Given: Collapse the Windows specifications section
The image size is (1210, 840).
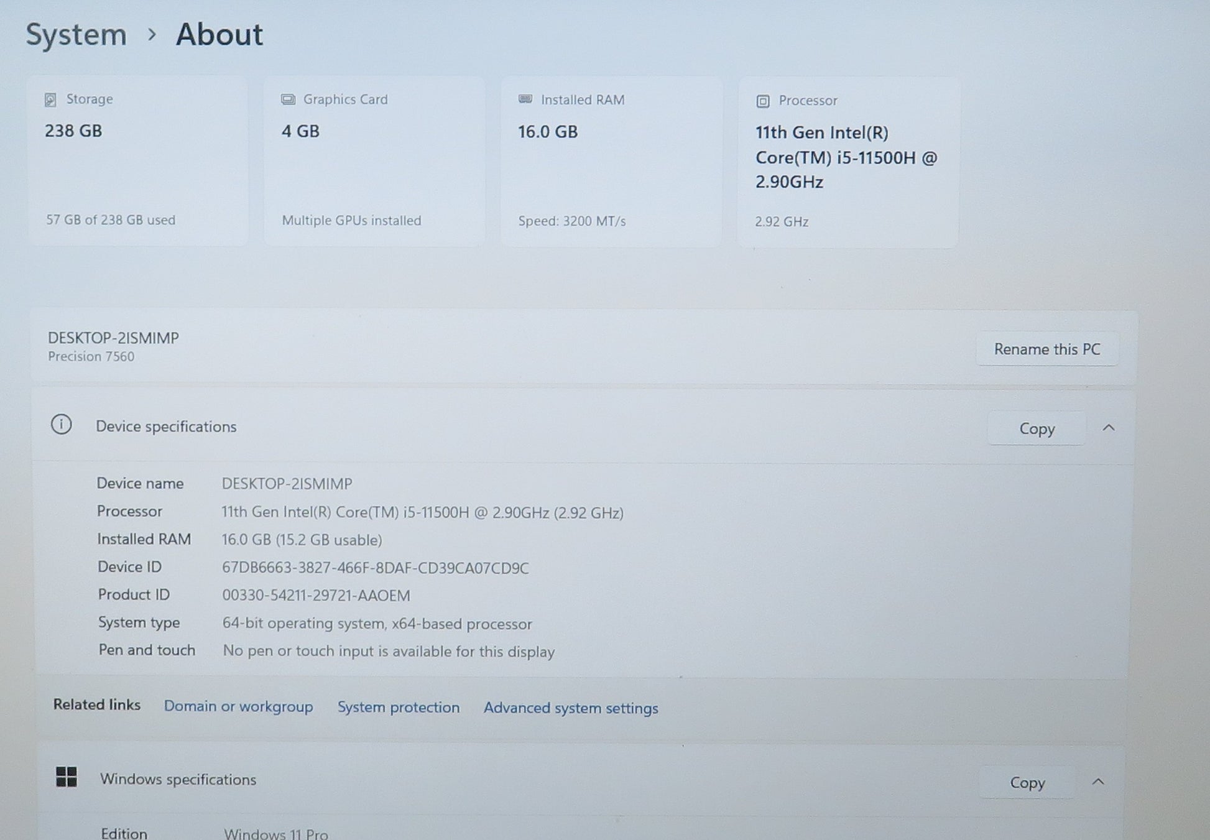Looking at the screenshot, I should 1099,782.
